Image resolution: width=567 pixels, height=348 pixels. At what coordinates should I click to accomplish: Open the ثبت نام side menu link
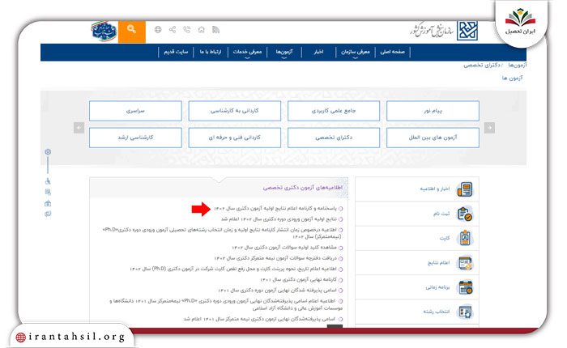[441, 214]
